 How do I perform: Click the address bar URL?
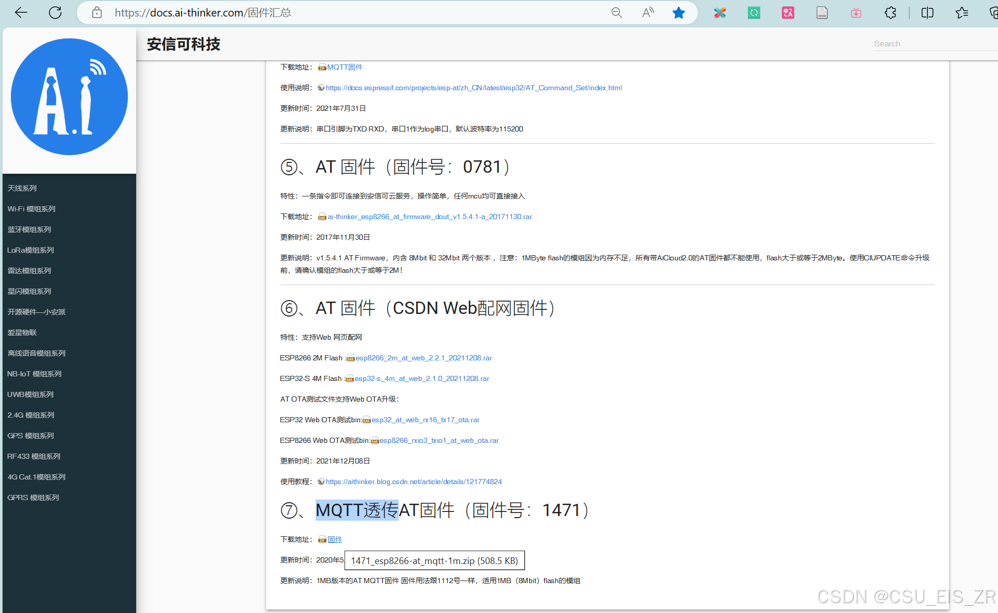pos(203,12)
